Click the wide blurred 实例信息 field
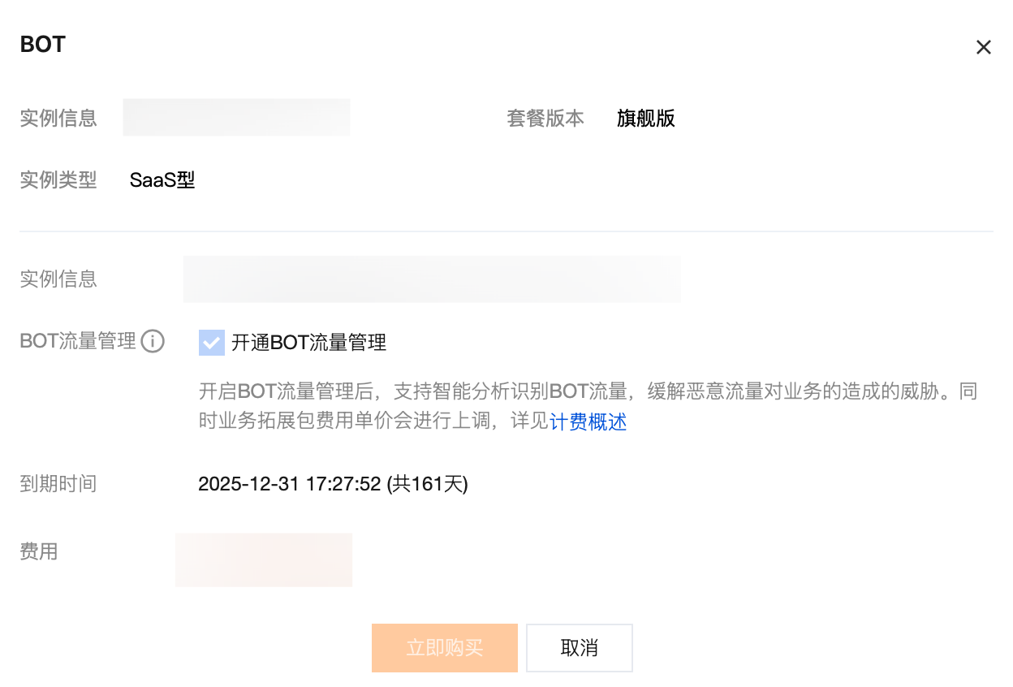 [x=431, y=279]
